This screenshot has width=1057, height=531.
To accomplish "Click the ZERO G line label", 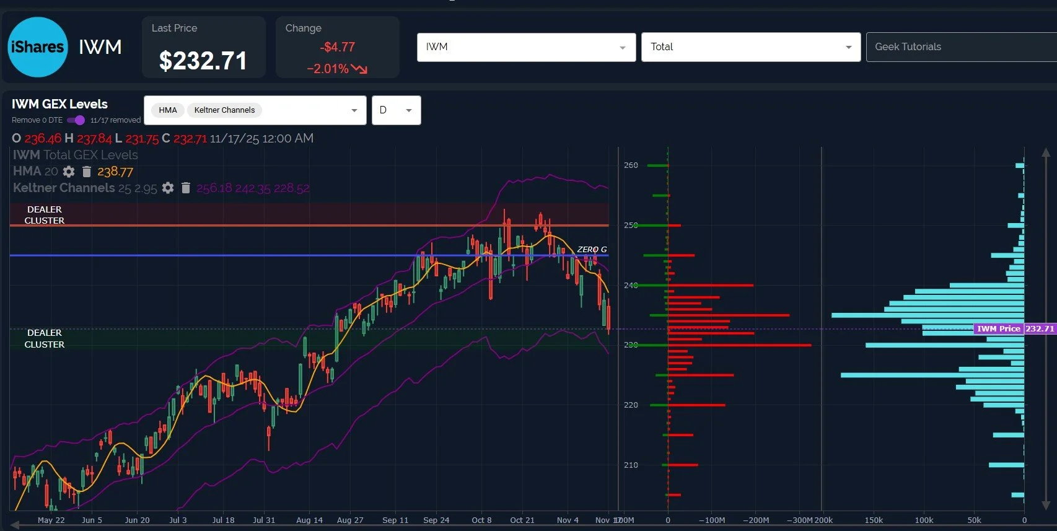I will click(592, 249).
